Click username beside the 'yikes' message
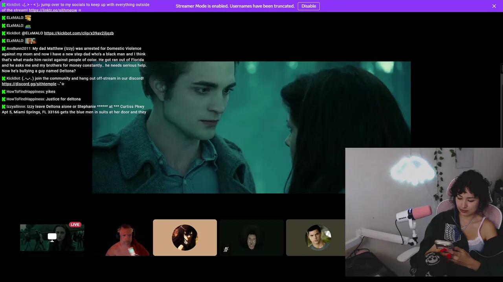Viewport: 503px width, 282px height. pos(25,92)
